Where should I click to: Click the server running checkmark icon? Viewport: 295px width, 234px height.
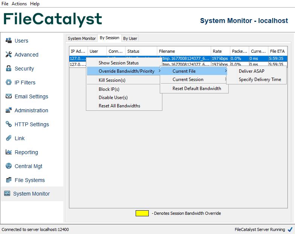click(290, 229)
